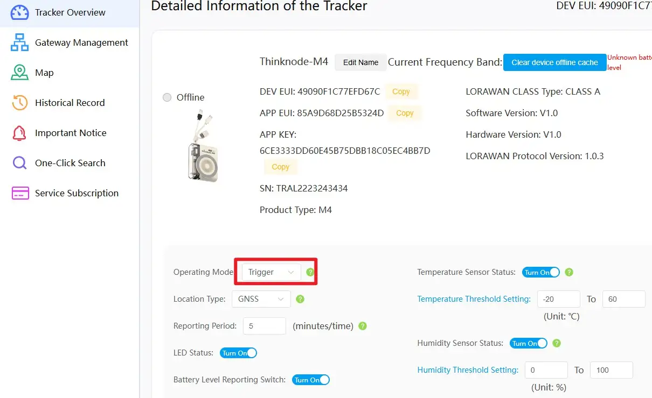Disable the Humidity Sensor Status switch
The height and width of the screenshot is (398, 652).
(528, 343)
